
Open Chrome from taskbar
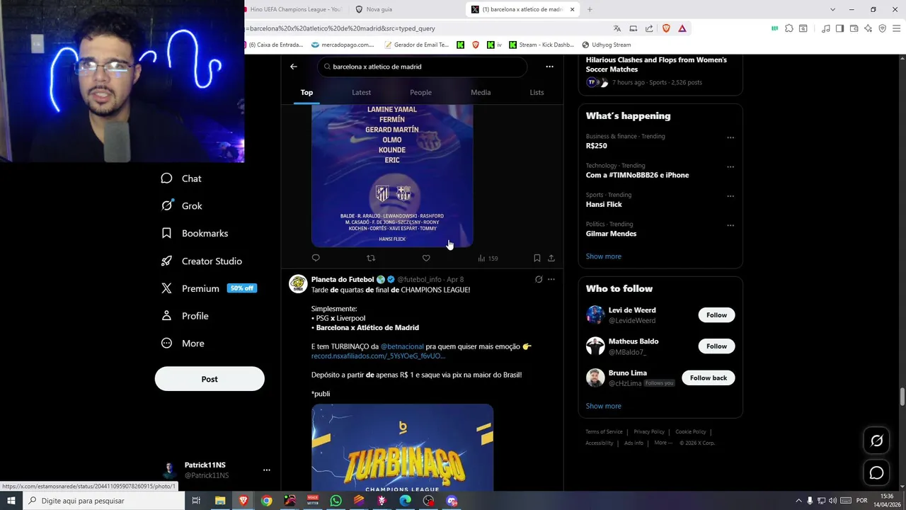(266, 501)
